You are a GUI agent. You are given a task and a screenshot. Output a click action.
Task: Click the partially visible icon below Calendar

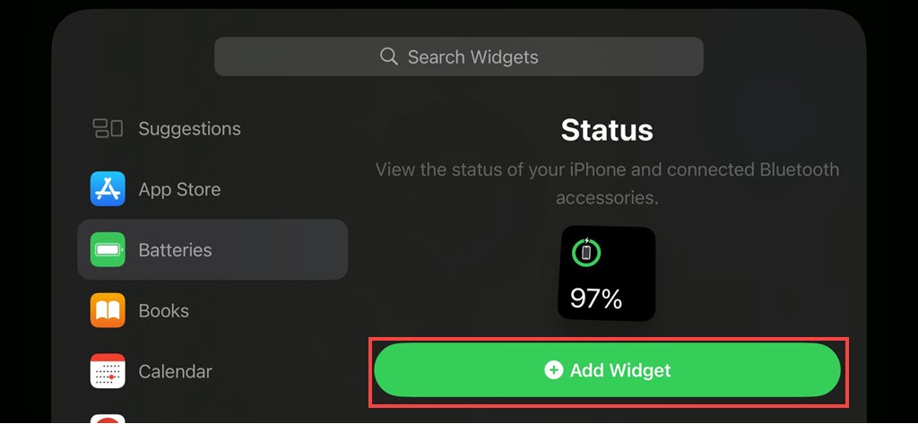click(108, 418)
